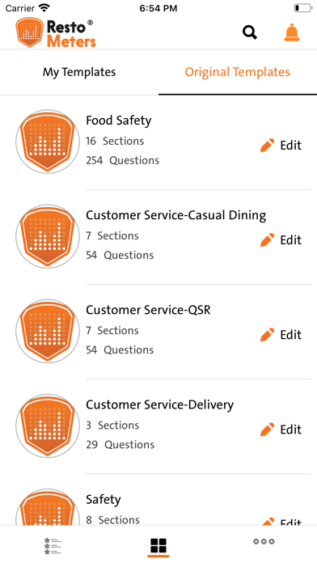Click the pencil icon for Customer Service-QSR
The image size is (317, 563).
click(x=267, y=335)
